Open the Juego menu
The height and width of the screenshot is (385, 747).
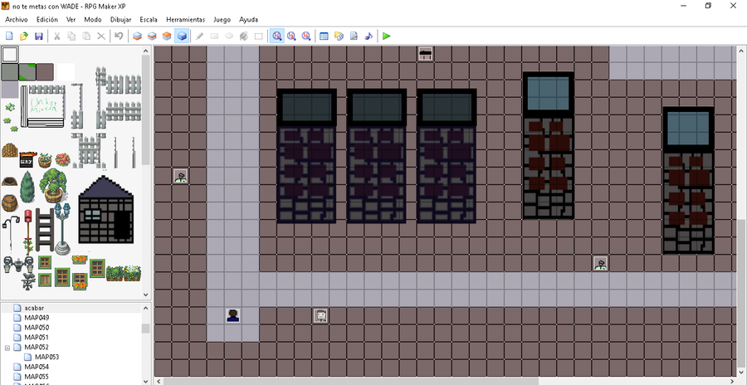(222, 20)
